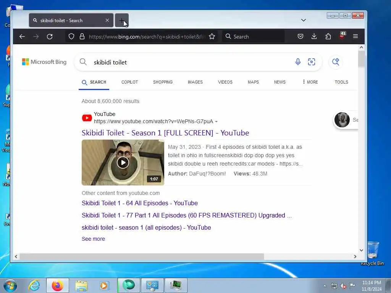391x293 pixels.
Task: Open the control panel taskbar icon
Action: [x=152, y=285]
